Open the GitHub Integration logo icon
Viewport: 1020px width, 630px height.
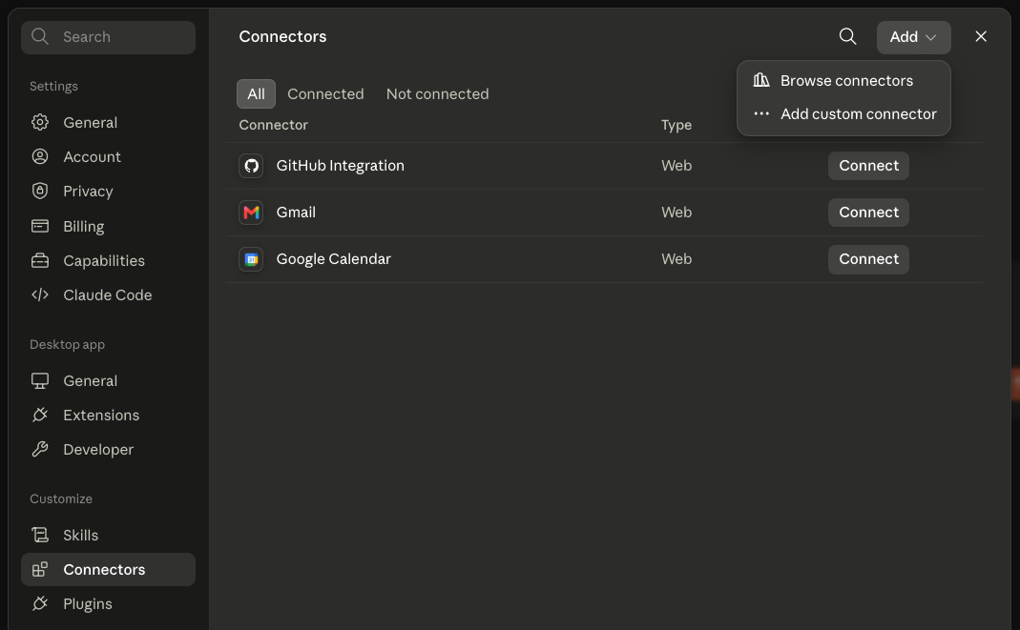click(251, 166)
